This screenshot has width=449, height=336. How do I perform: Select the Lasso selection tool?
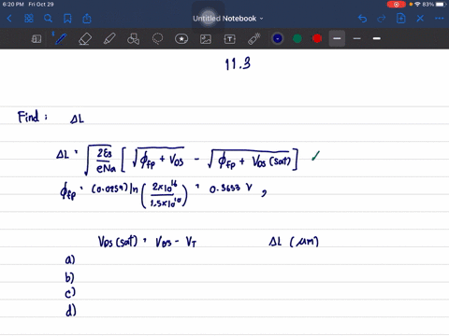157,39
